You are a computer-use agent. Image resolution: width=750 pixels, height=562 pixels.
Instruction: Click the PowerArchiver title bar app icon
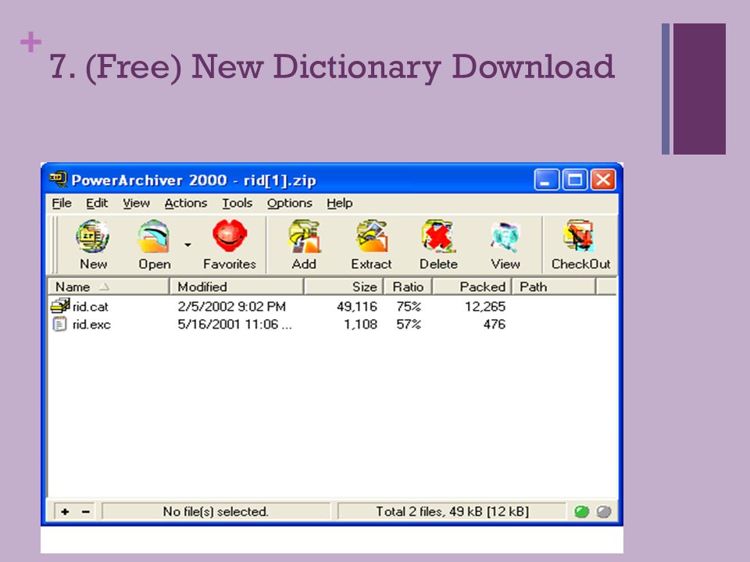pyautogui.click(x=59, y=180)
